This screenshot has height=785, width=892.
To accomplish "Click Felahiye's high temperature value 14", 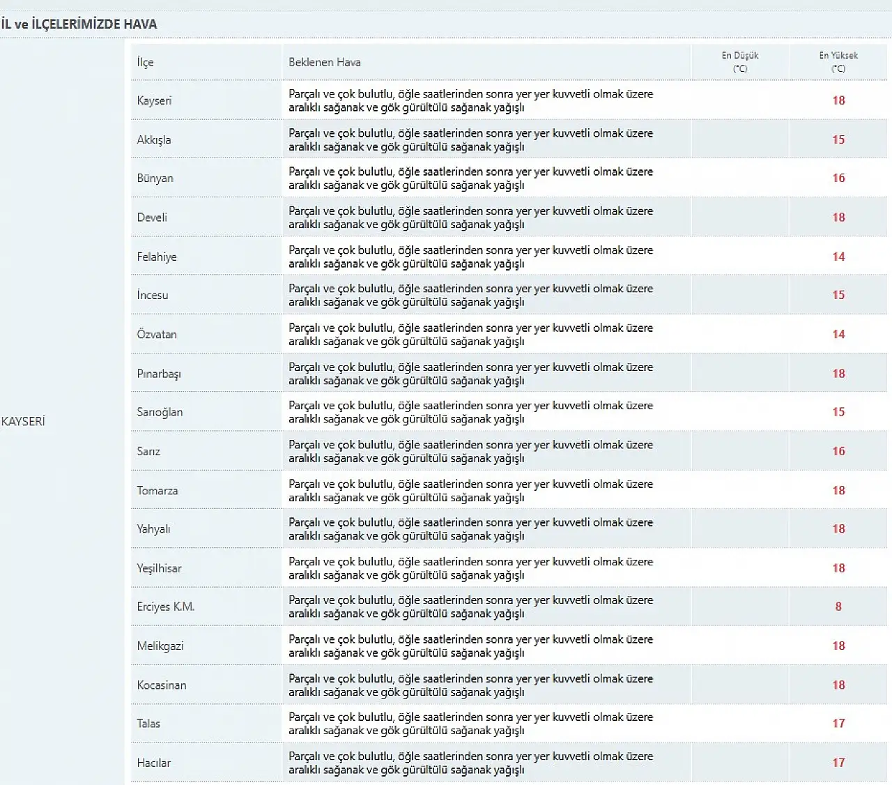I will [838, 257].
